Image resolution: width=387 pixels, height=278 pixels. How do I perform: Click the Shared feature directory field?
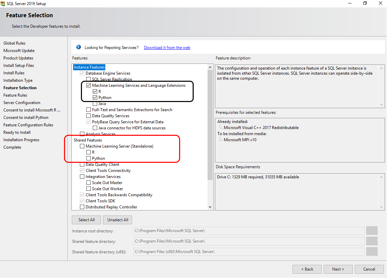249,241
